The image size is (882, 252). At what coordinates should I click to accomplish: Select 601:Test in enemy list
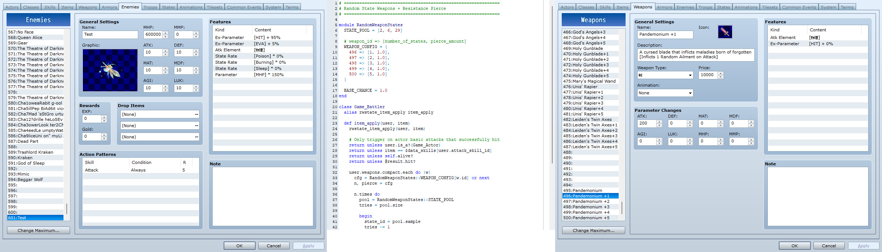(x=35, y=218)
